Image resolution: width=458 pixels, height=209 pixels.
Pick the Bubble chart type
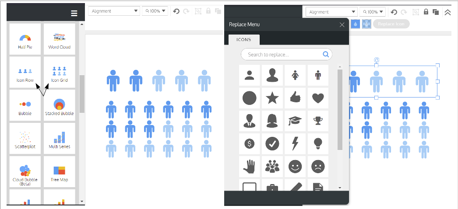[25, 105]
